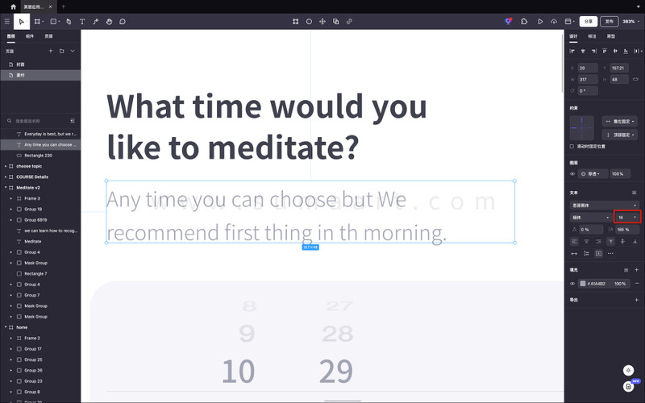Click the 发布 publish button
The image size is (645, 403).
[x=610, y=22]
